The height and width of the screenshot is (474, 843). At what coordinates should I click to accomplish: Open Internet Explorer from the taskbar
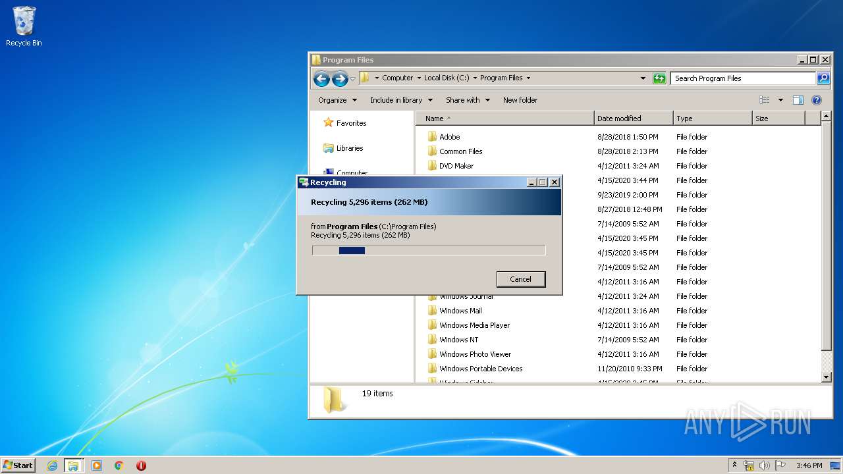52,465
